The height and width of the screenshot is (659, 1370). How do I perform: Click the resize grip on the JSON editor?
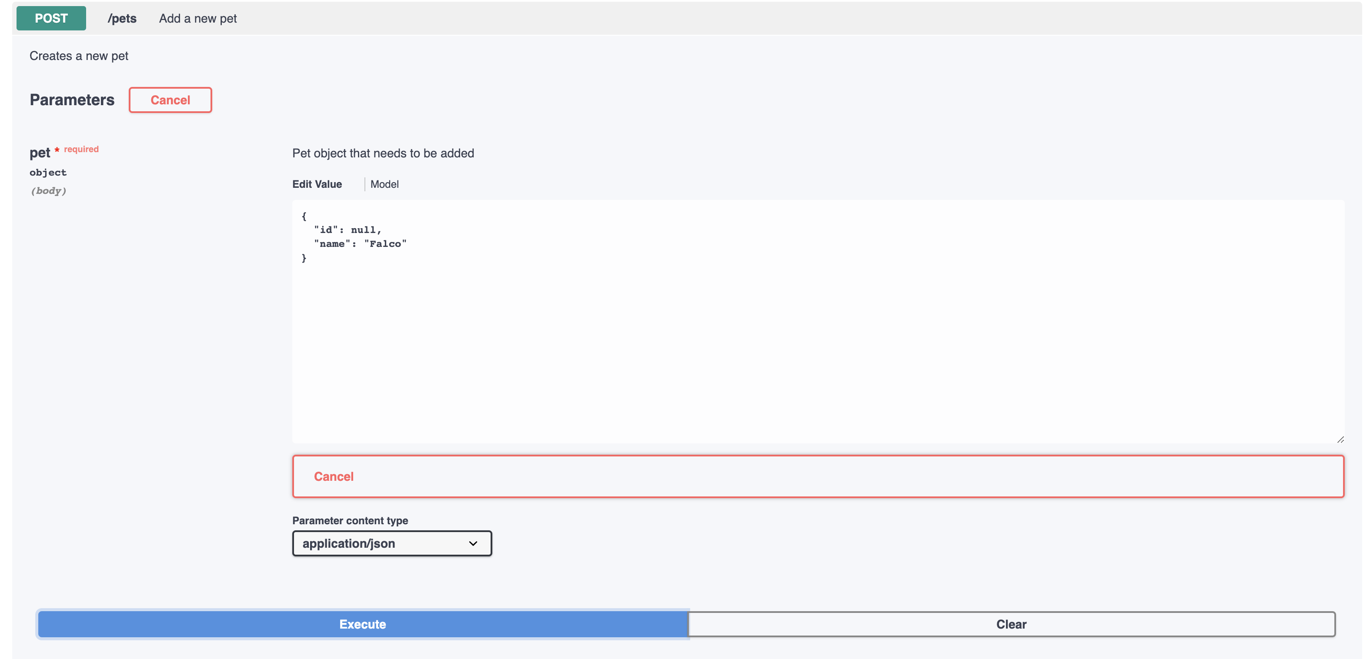click(1340, 439)
